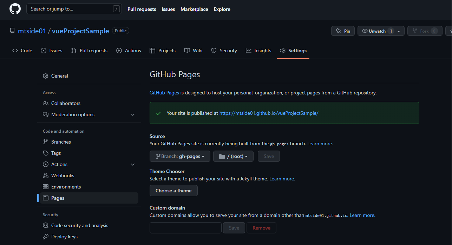Click the red Remove button
This screenshot has height=245, width=452.
[x=261, y=228]
